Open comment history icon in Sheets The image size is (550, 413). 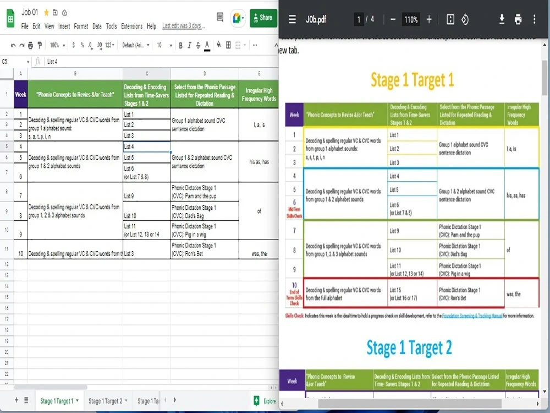point(220,17)
